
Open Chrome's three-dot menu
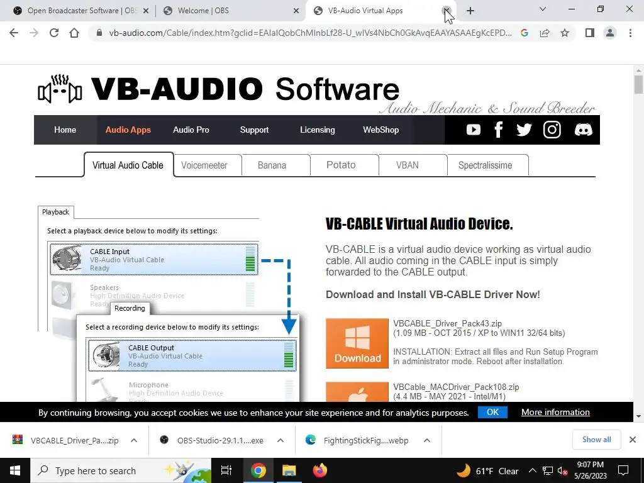coord(630,33)
